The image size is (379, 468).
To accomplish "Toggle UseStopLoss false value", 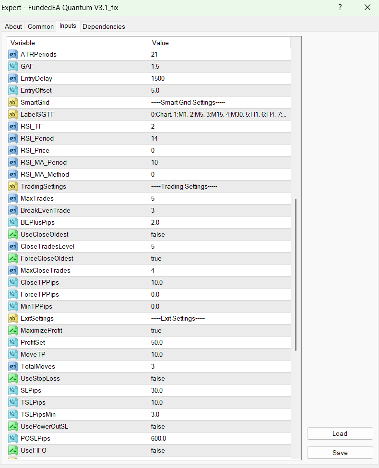I will (220, 378).
